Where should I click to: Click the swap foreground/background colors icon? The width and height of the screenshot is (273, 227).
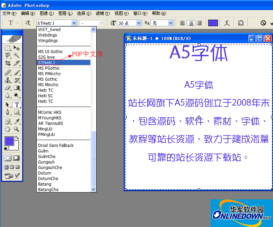point(17,138)
